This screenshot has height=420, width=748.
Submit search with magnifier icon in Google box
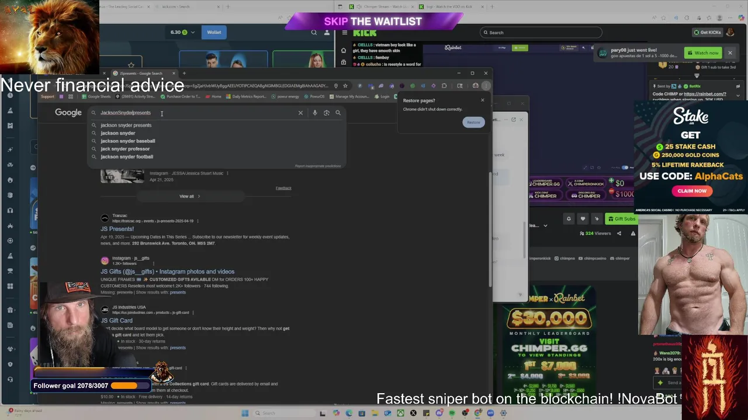click(338, 113)
